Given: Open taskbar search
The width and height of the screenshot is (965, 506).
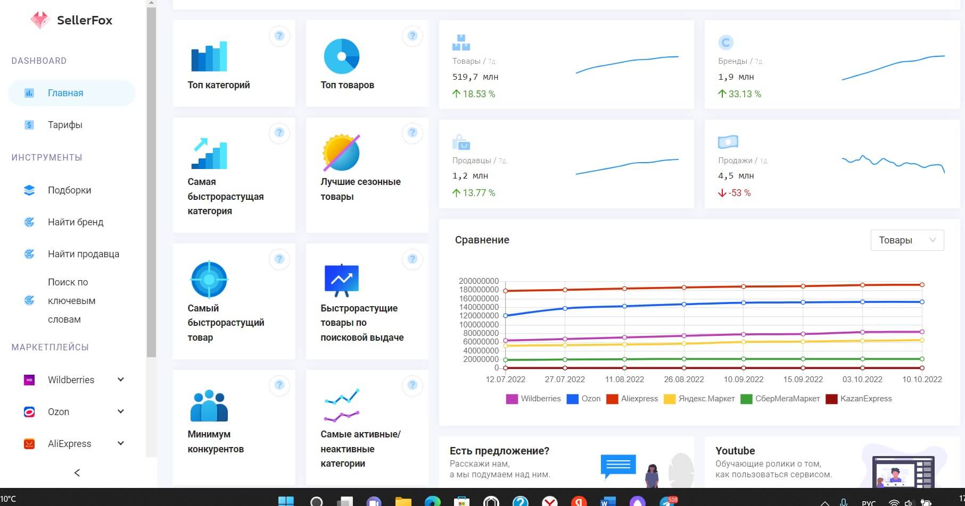Looking at the screenshot, I should pos(317,501).
